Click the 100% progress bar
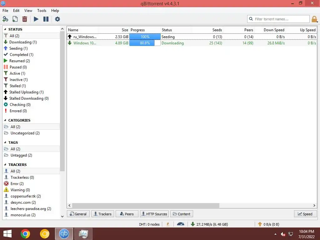Viewport: 320px width, 240px height. point(145,37)
